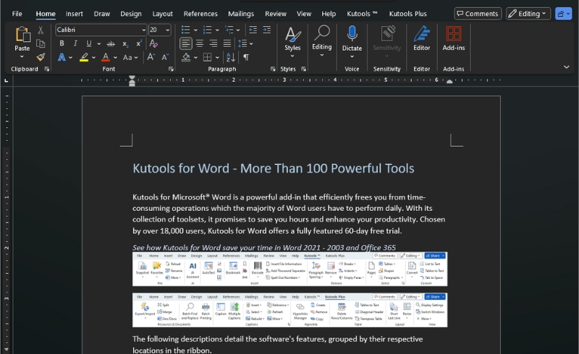Apply strikethrough formatting

click(x=111, y=43)
